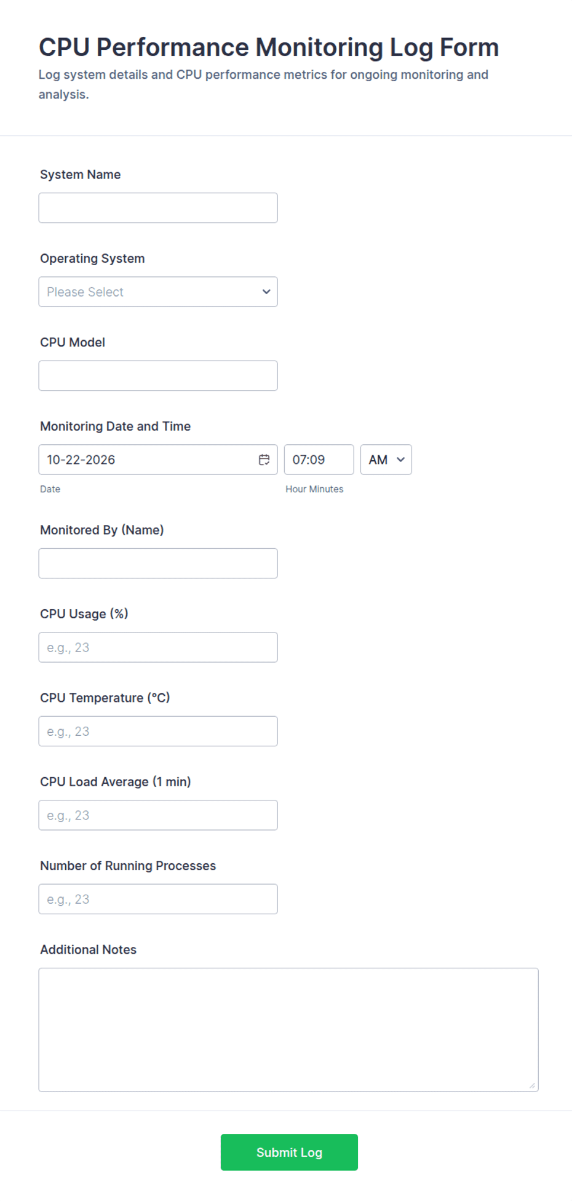
Task: Click the time field showing 07:09
Action: pos(319,460)
